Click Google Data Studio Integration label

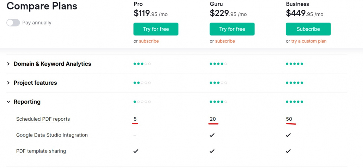[x=52, y=135]
